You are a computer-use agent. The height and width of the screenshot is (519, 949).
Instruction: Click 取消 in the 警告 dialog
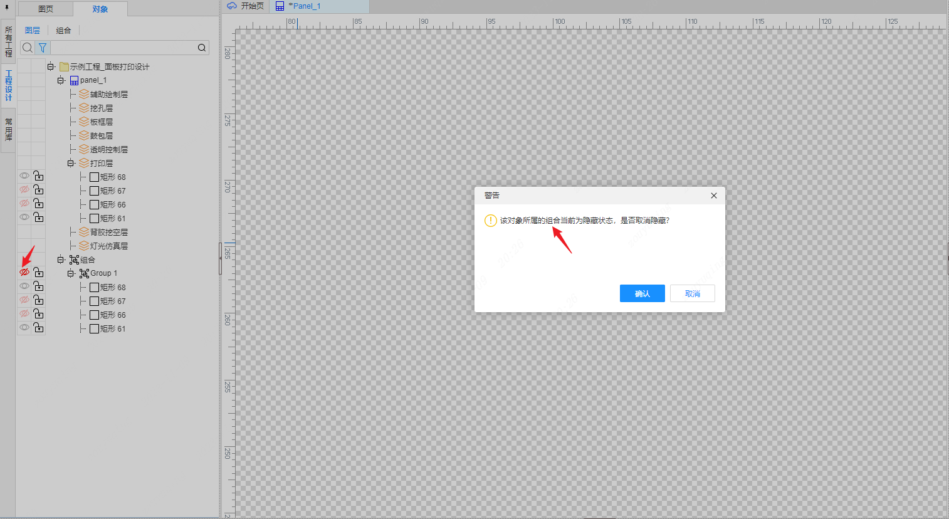coord(693,293)
